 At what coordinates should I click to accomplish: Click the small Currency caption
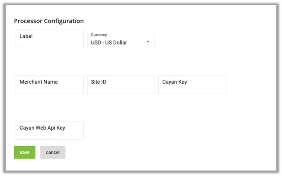(x=99, y=35)
